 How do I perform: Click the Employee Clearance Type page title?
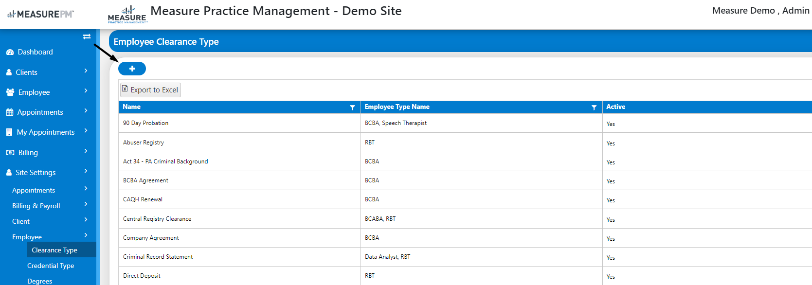point(166,42)
